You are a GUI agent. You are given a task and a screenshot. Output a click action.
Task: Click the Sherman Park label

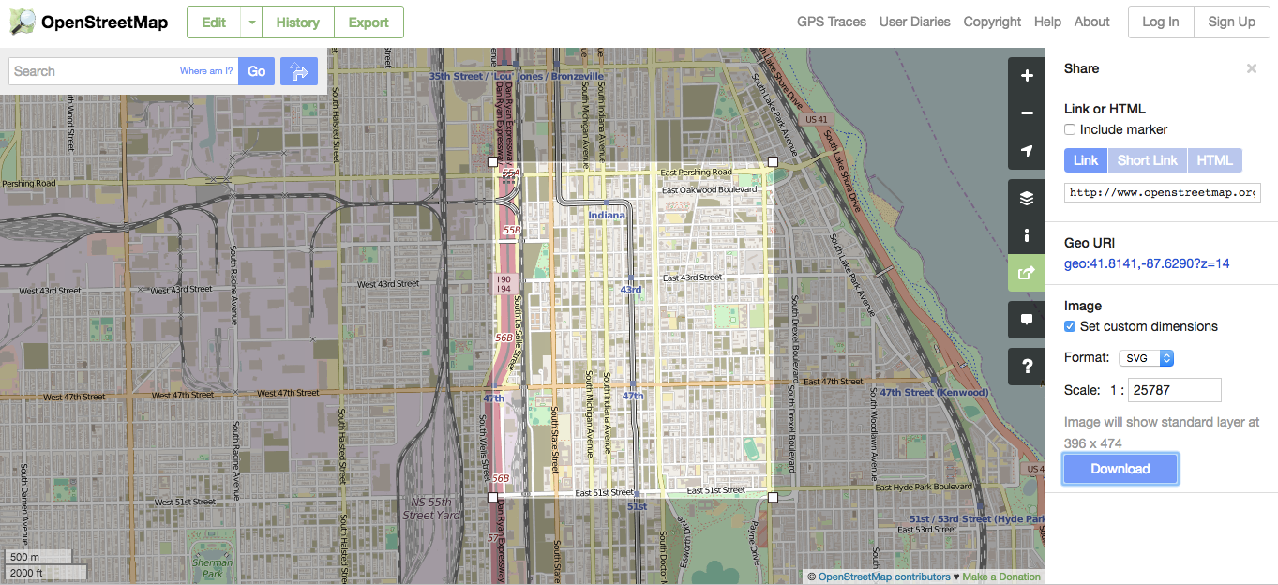pyautogui.click(x=213, y=568)
